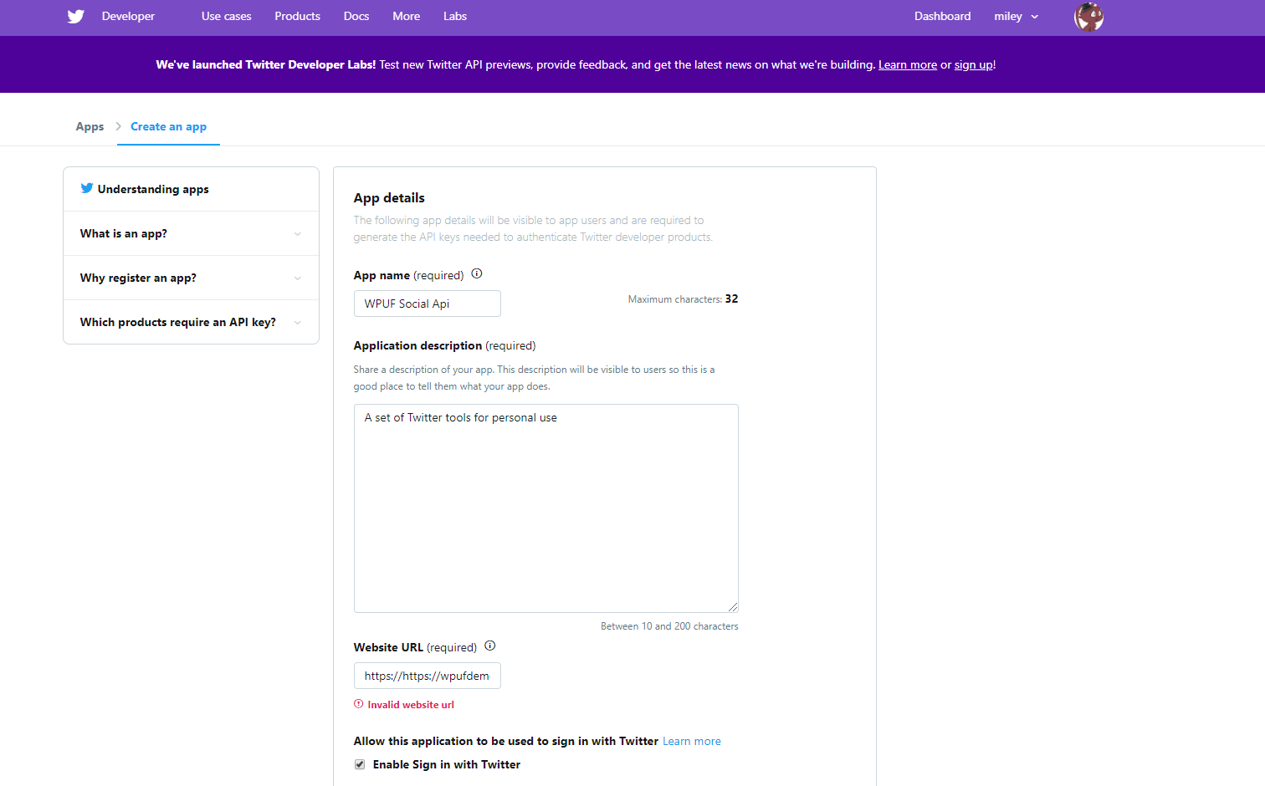Open the info tooltip next to App name
This screenshot has width=1265, height=786.
(x=476, y=273)
